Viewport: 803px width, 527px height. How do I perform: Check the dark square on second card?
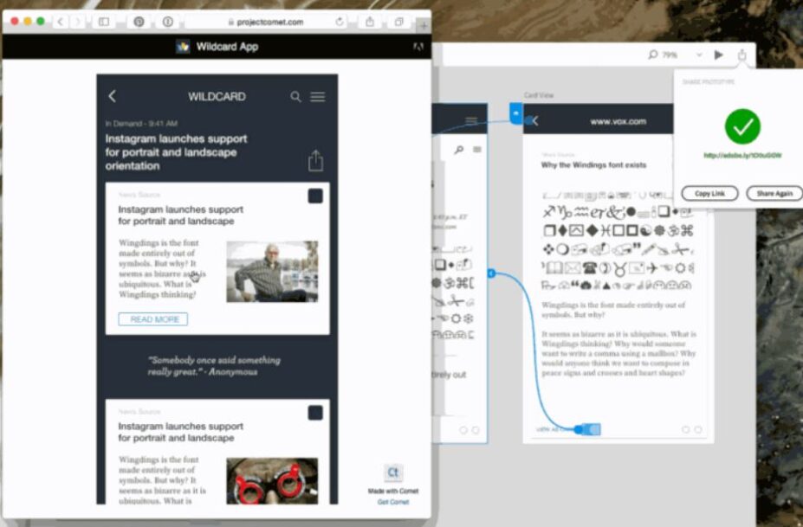click(315, 413)
